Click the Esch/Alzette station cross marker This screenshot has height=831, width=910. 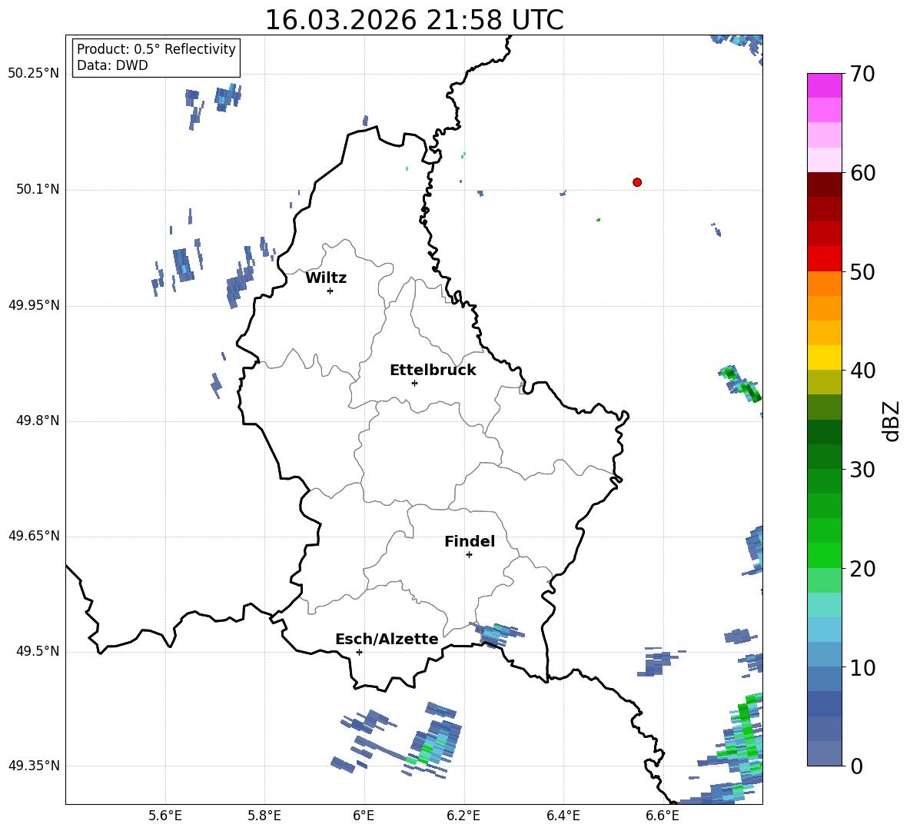tap(359, 652)
